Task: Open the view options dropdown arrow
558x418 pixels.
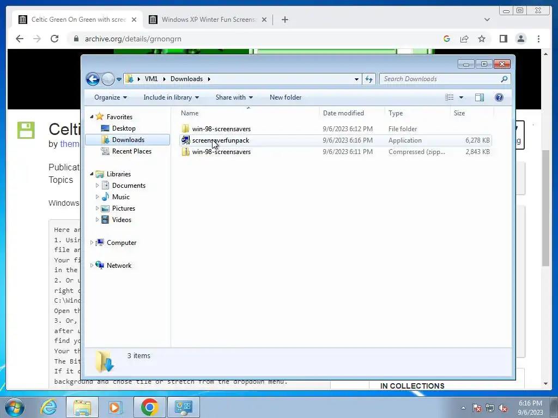Action: click(461, 97)
